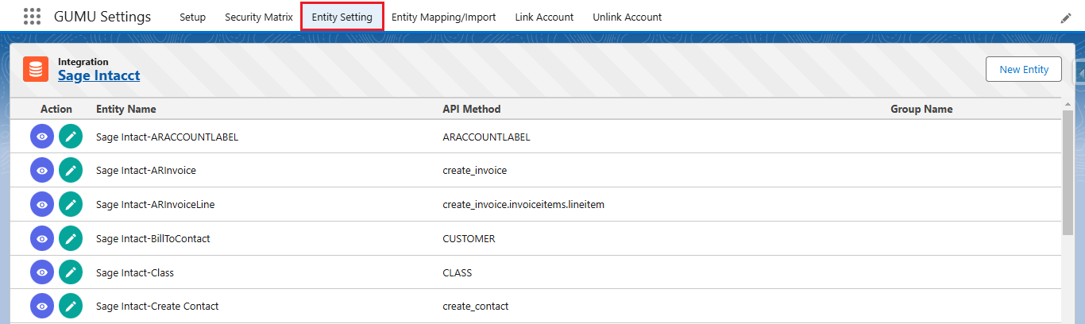Viewport: 1085px width, 324px height.
Task: Open the App Launcher grid icon
Action: click(x=32, y=17)
